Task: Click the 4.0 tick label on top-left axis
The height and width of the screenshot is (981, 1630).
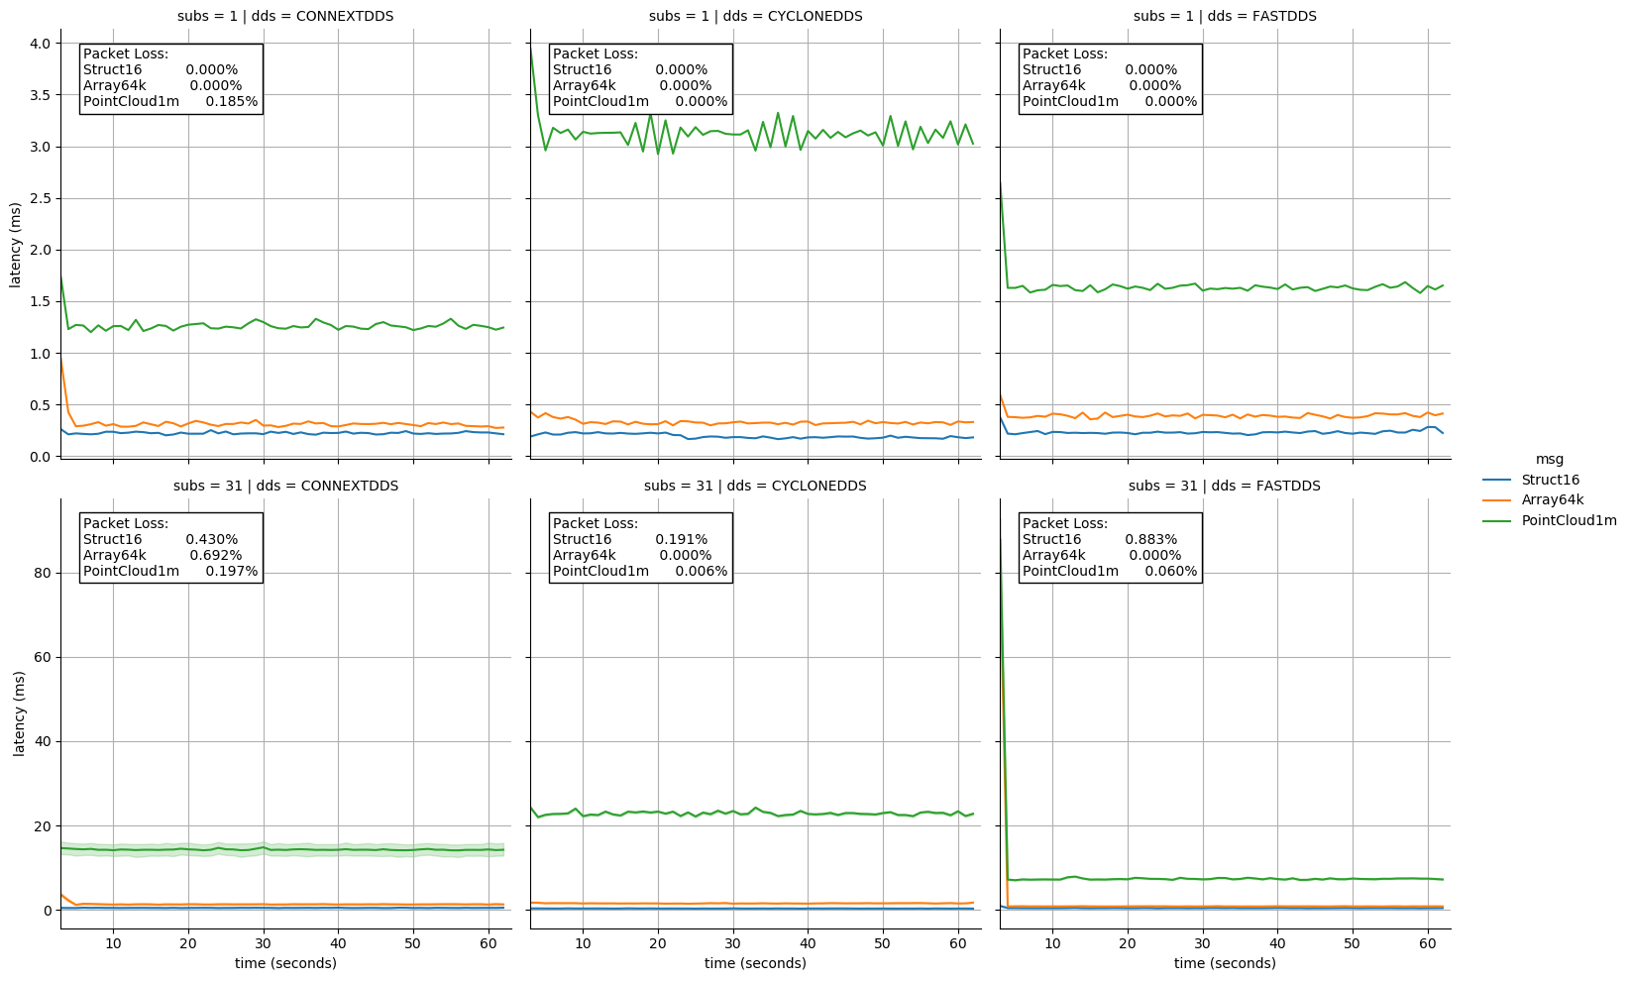Action: coord(41,44)
